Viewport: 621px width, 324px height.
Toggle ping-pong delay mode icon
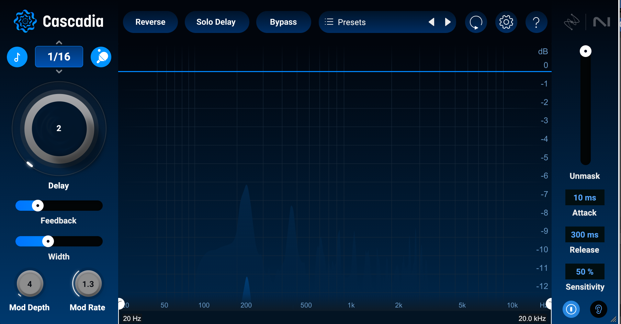pyautogui.click(x=101, y=57)
